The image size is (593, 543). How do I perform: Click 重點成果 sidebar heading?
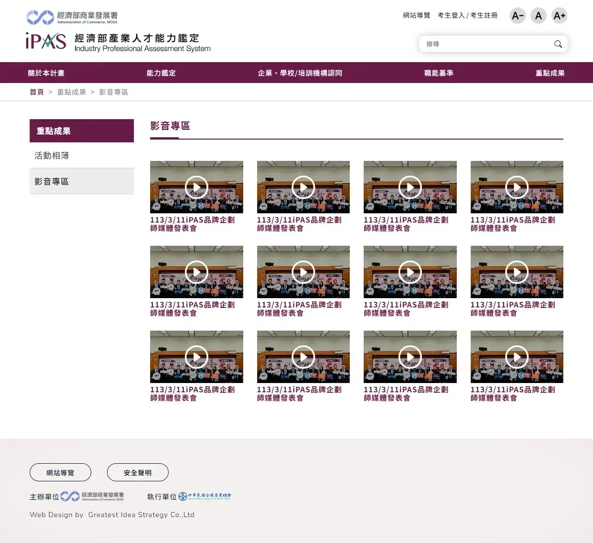point(82,131)
